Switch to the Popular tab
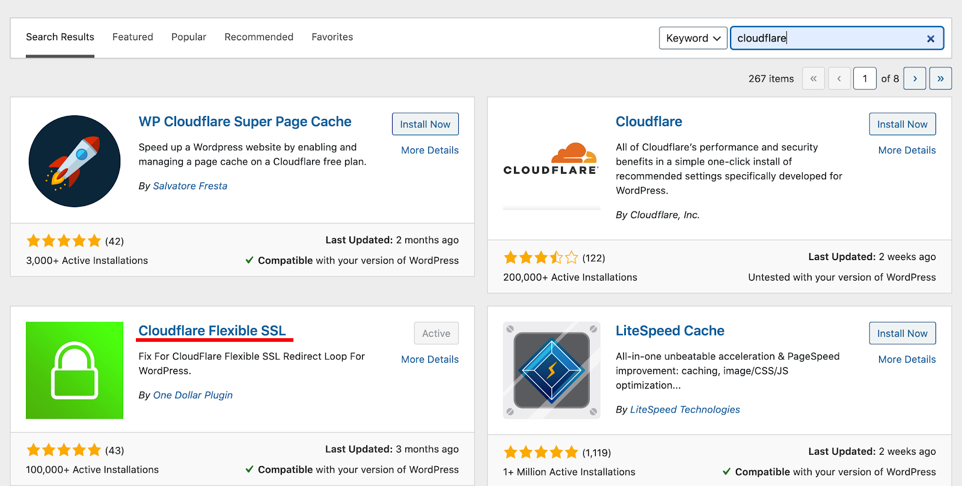The height and width of the screenshot is (486, 962). tap(189, 37)
